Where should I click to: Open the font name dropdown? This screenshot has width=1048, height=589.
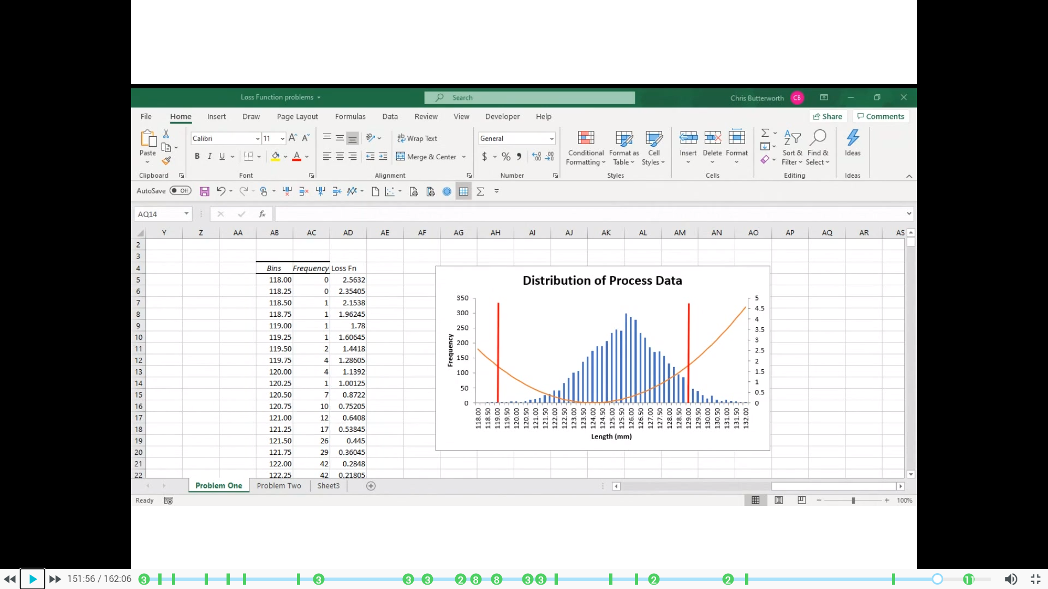click(258, 139)
